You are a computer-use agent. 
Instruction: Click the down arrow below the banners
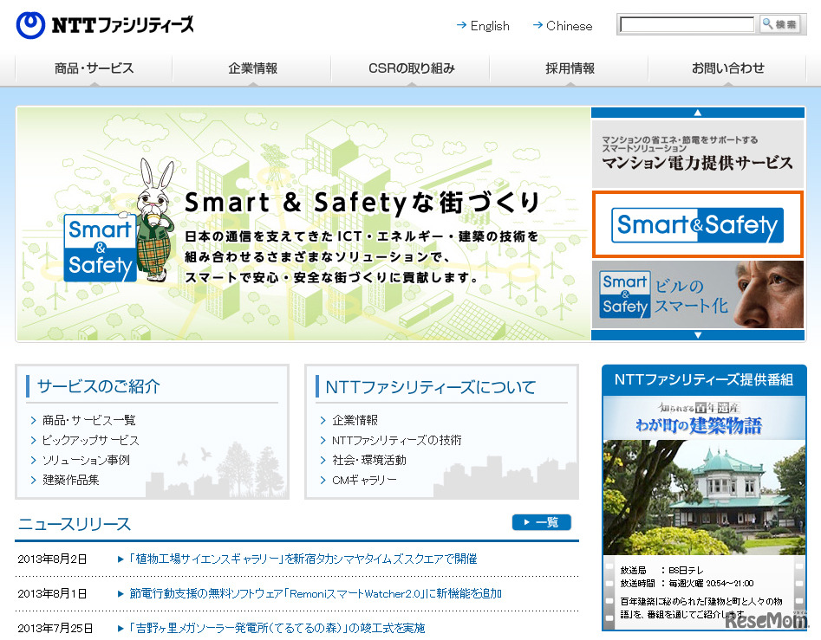(698, 334)
